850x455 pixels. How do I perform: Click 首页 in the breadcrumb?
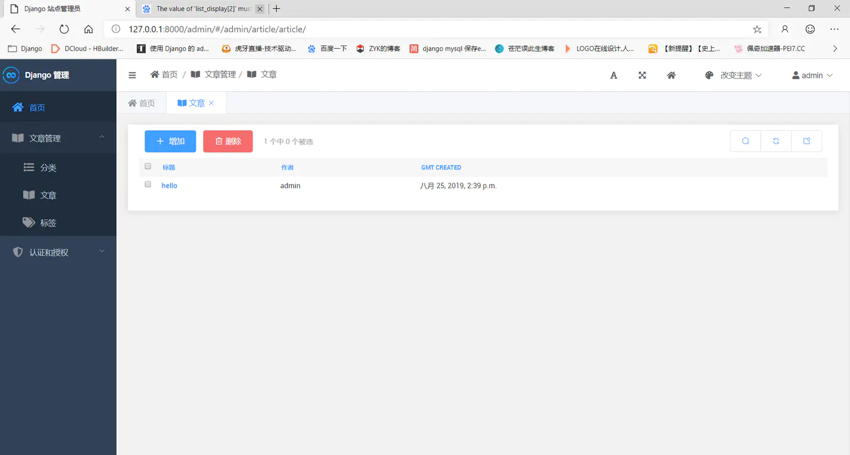[164, 74]
